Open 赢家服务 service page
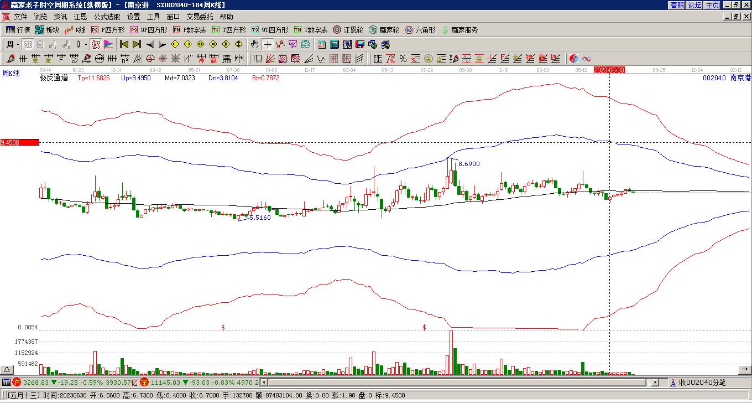 459,30
